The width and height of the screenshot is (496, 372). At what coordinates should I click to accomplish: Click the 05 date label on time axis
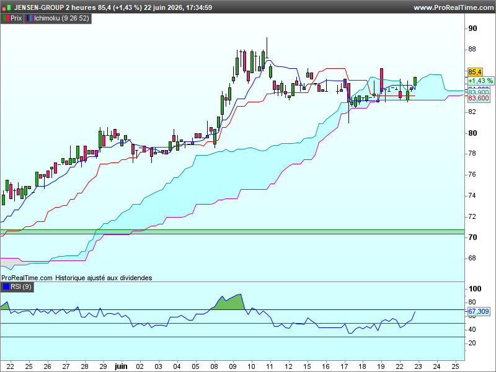point(196,367)
